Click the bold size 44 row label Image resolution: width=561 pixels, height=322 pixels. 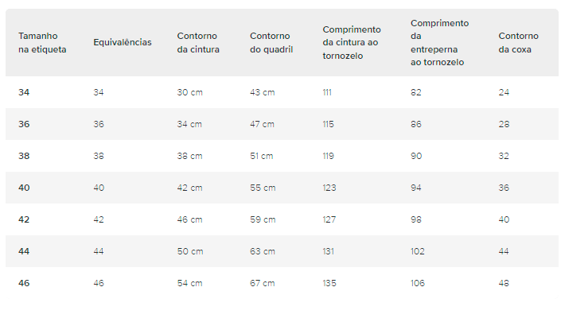point(24,251)
